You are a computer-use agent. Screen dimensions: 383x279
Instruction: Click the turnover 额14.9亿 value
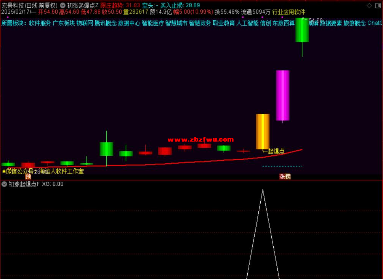click(161, 12)
